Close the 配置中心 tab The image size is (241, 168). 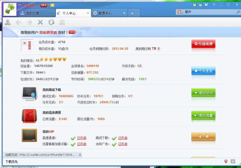(x=124, y=13)
